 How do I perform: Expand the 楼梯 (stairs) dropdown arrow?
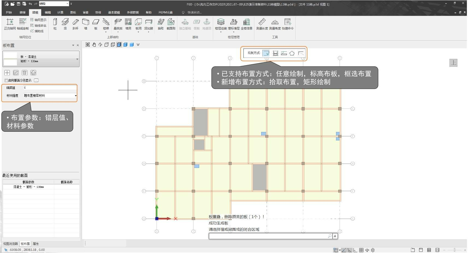(x=106, y=32)
